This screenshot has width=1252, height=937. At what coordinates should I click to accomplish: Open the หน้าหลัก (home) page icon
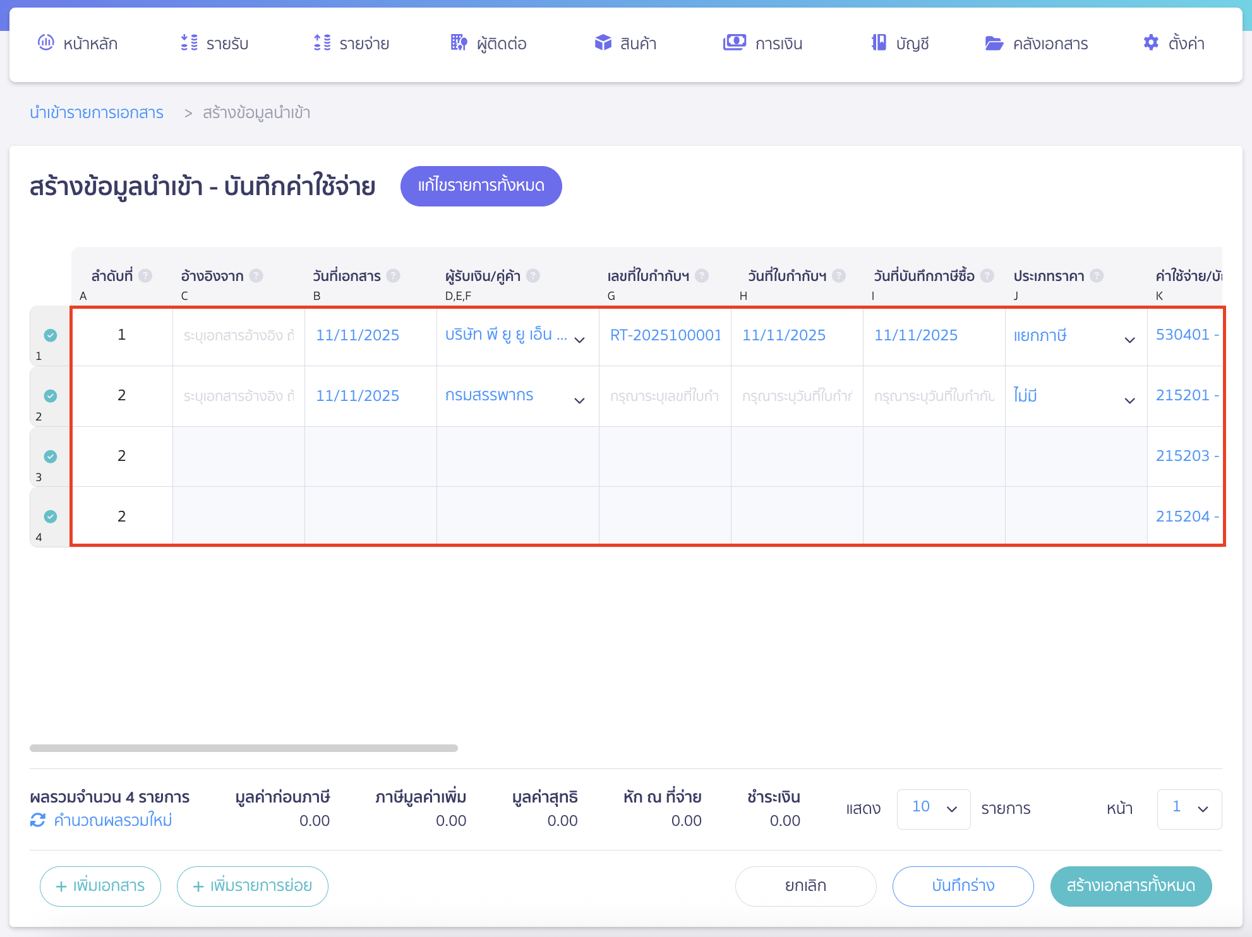[x=46, y=43]
